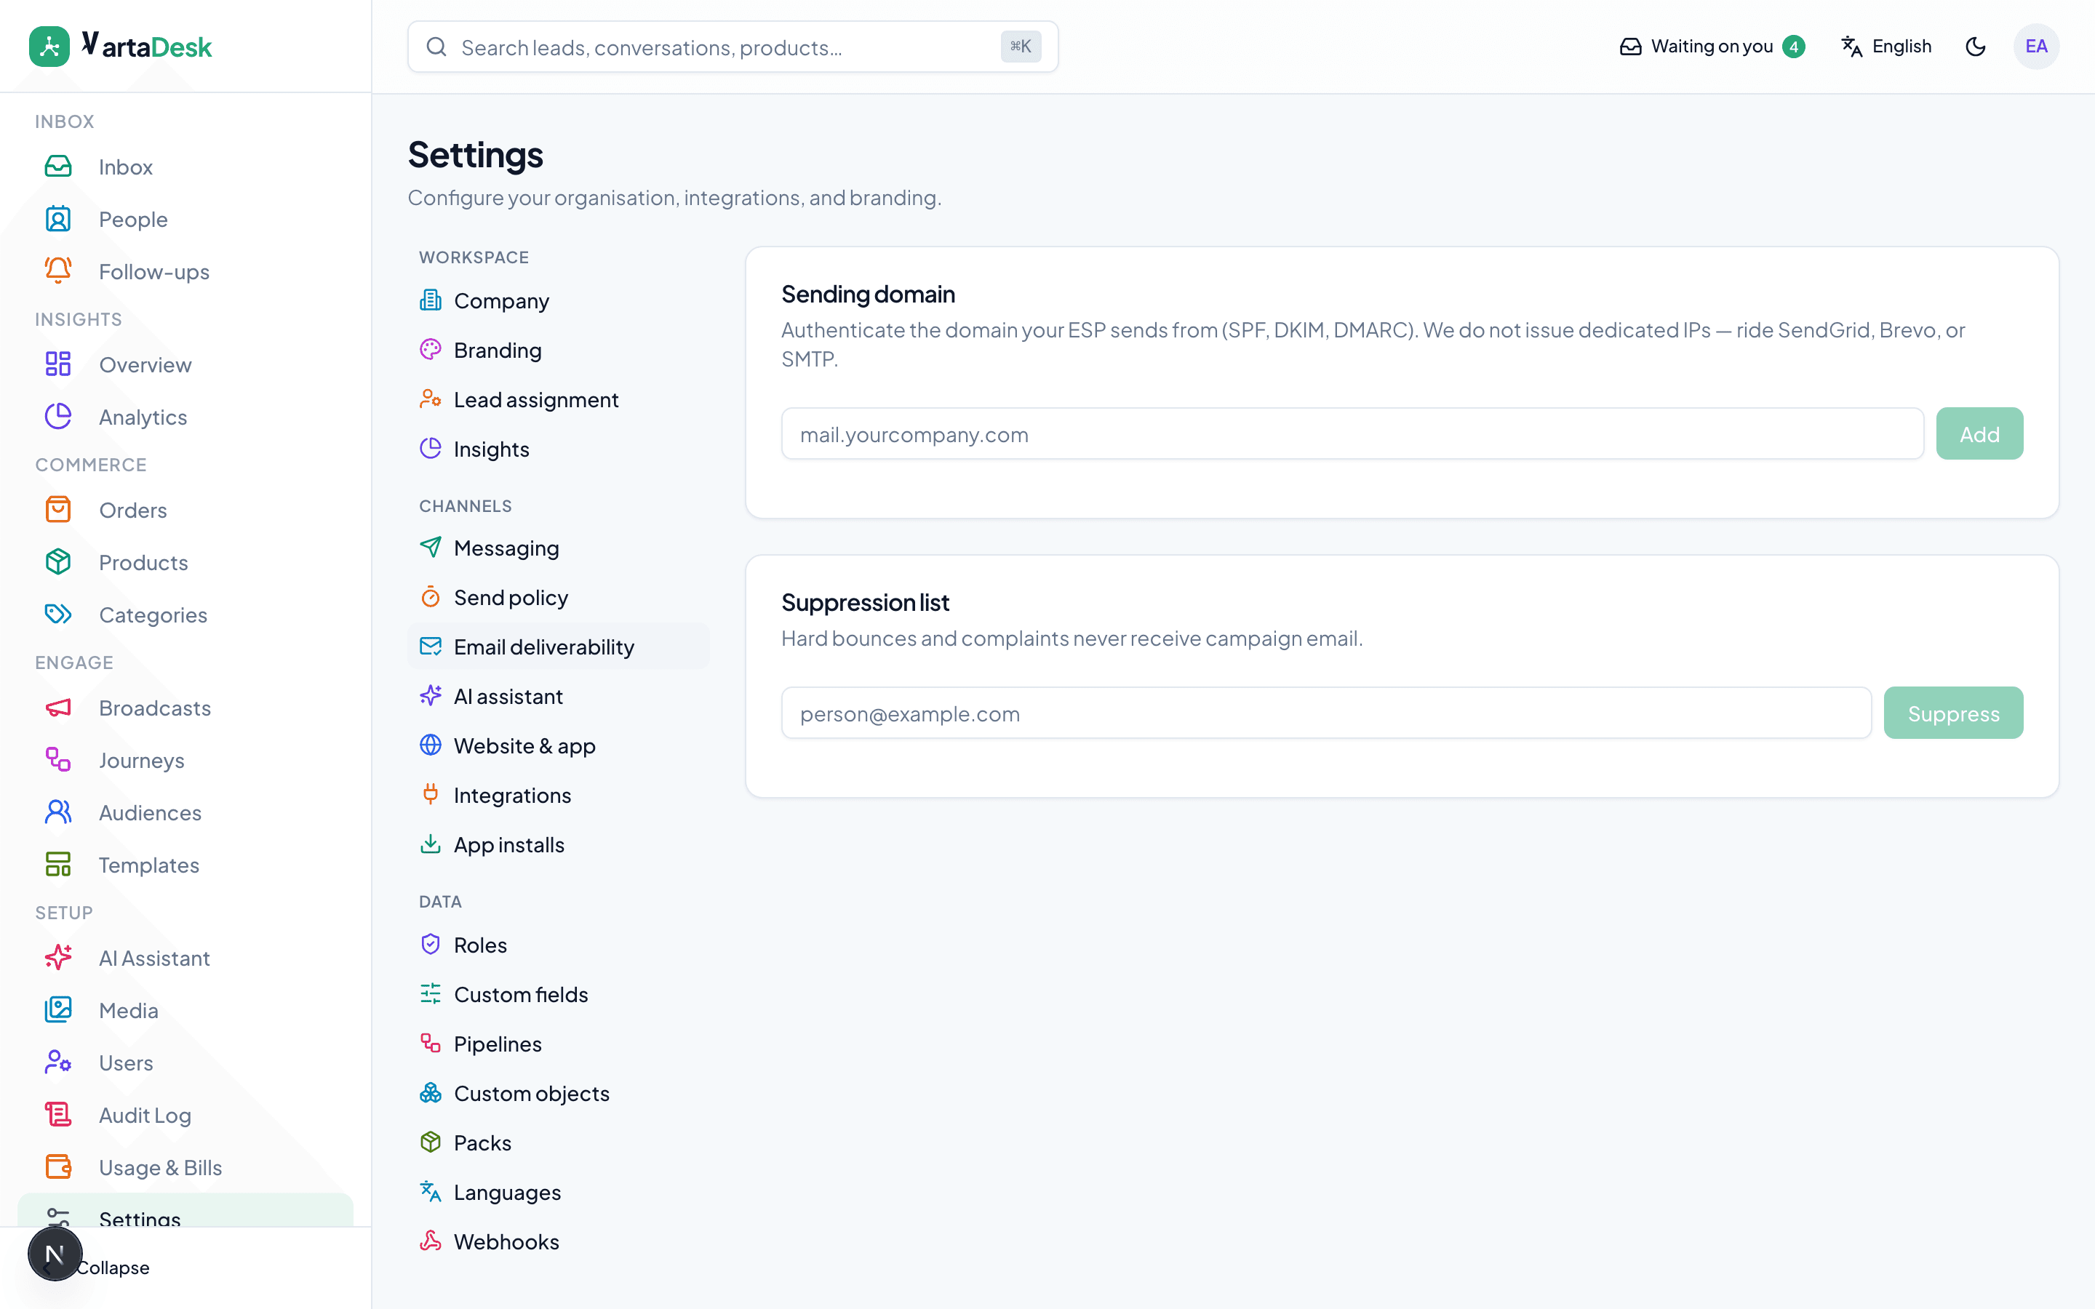Focus the sending domain input field
The image size is (2095, 1309).
1352,433
